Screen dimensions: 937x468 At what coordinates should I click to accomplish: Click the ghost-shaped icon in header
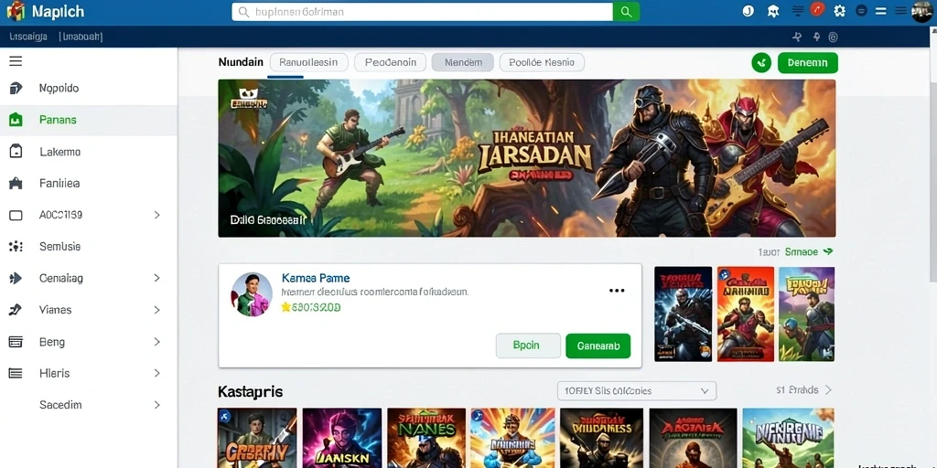coord(773,11)
